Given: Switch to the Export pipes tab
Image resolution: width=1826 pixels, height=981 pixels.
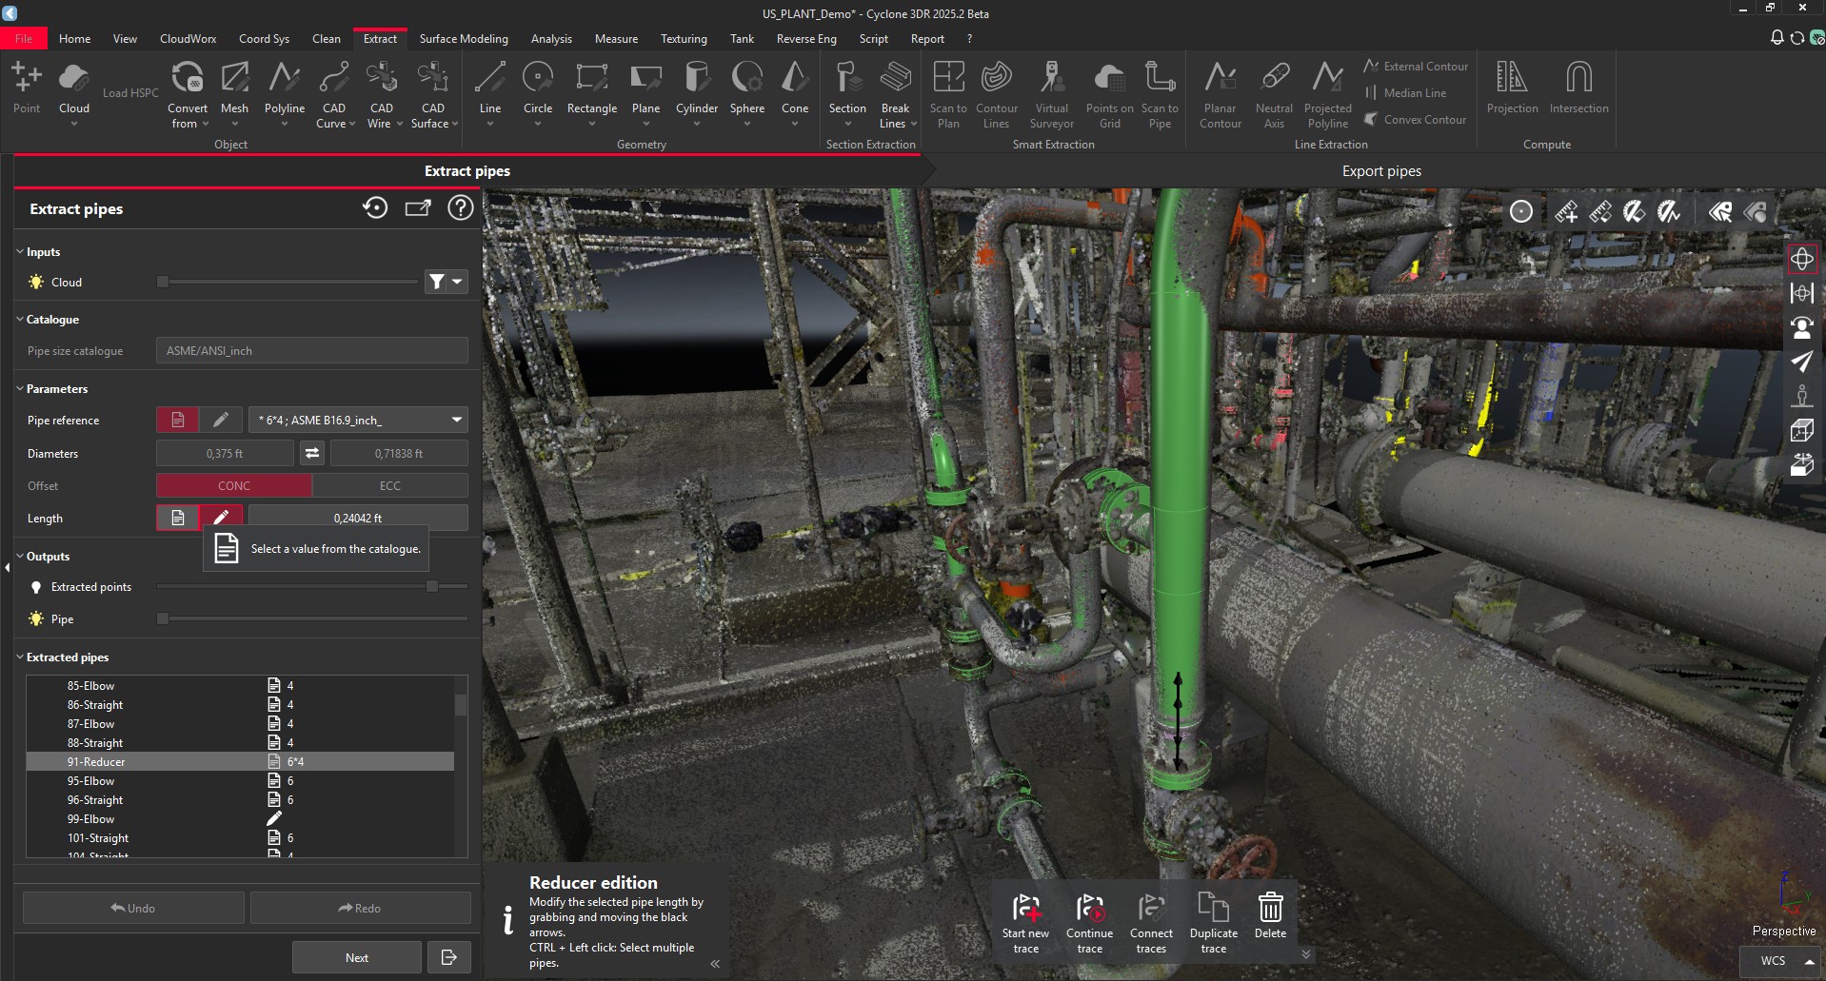Looking at the screenshot, I should pyautogui.click(x=1380, y=171).
